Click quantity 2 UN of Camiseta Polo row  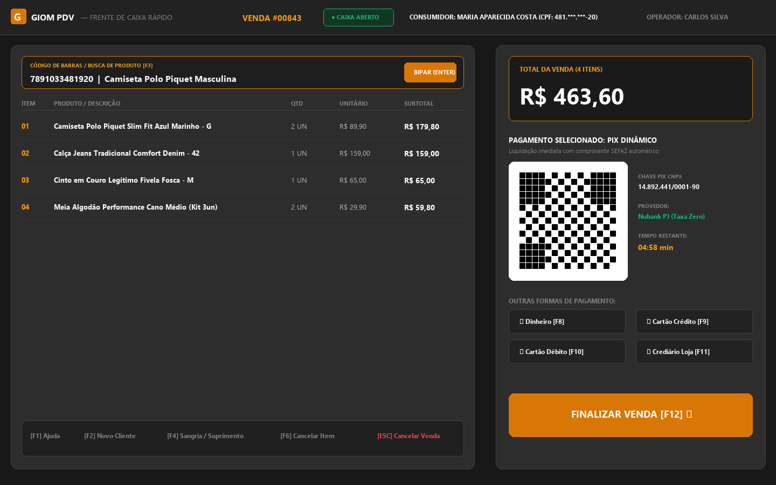[x=299, y=127]
